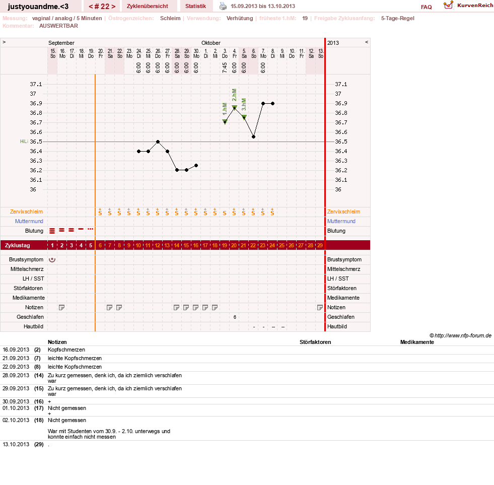Click the nfp-forum.de copyright link
Screen dimensions: 494x485
pyautogui.click(x=461, y=335)
